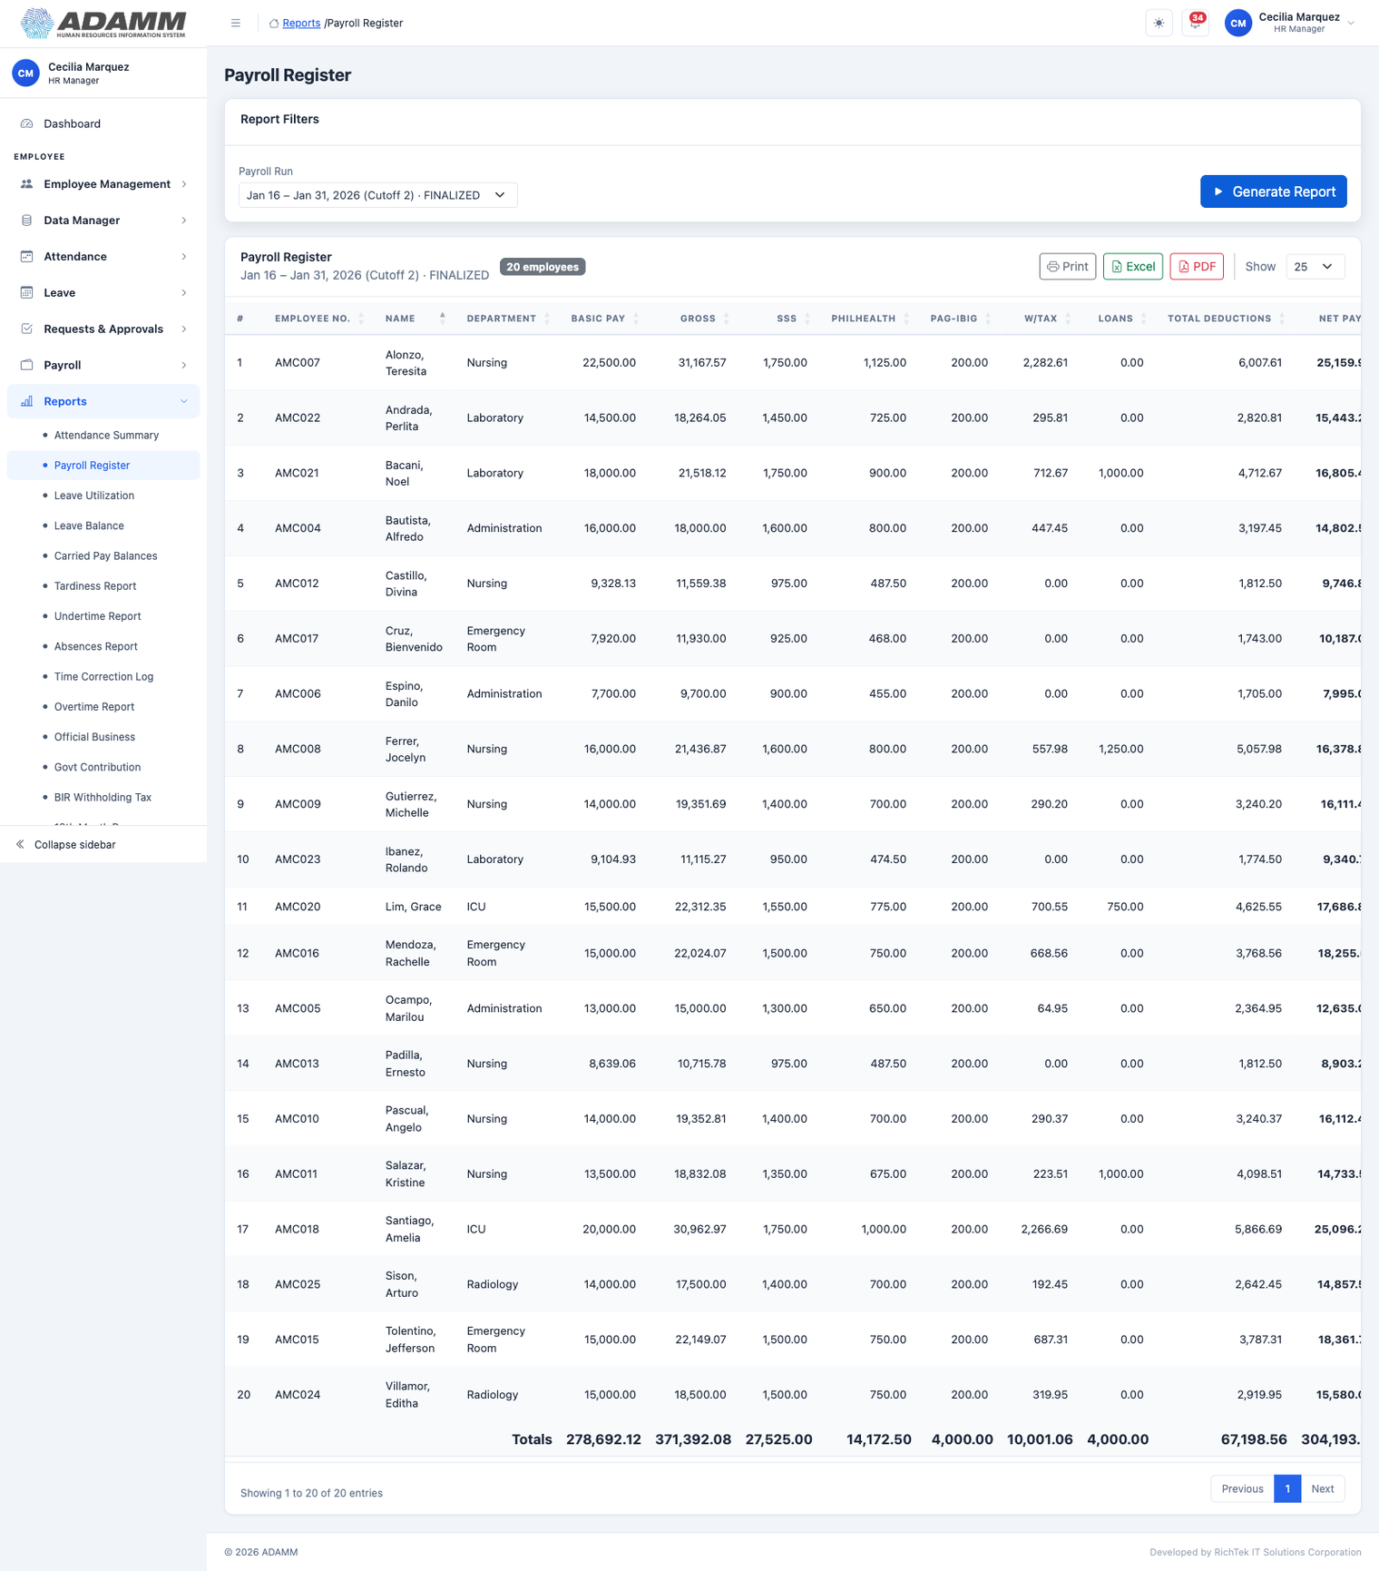Image resolution: width=1379 pixels, height=1571 pixels.
Task: Click employee number AMC007
Action: (298, 363)
